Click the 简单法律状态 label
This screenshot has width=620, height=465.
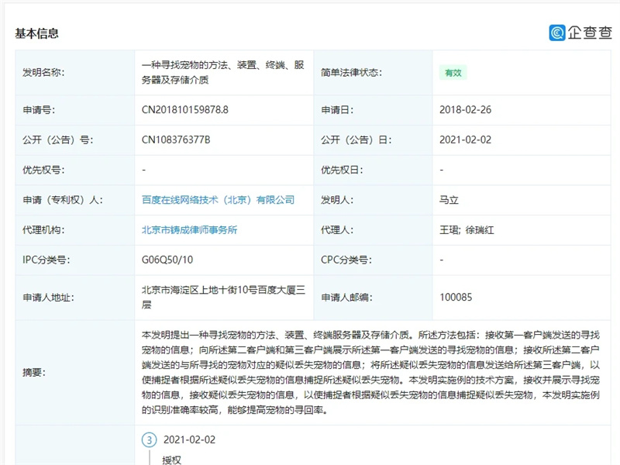(351, 72)
